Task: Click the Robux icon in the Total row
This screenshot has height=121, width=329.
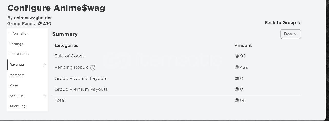Action: (237, 100)
